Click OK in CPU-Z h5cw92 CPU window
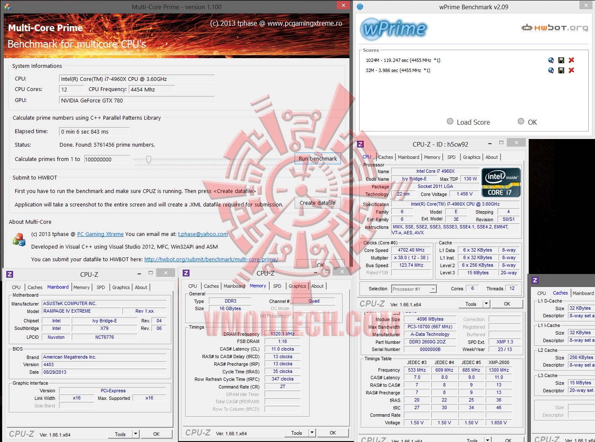This screenshot has height=442, width=595. pos(507,304)
